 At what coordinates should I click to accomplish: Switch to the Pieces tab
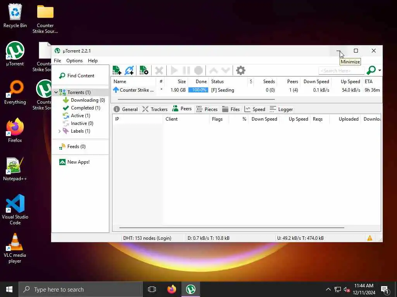(207, 109)
